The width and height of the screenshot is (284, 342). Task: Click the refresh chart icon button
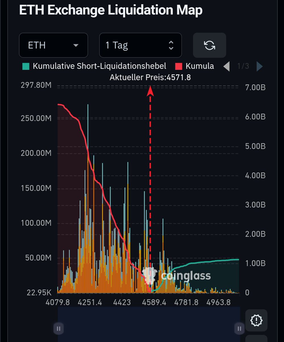point(210,45)
